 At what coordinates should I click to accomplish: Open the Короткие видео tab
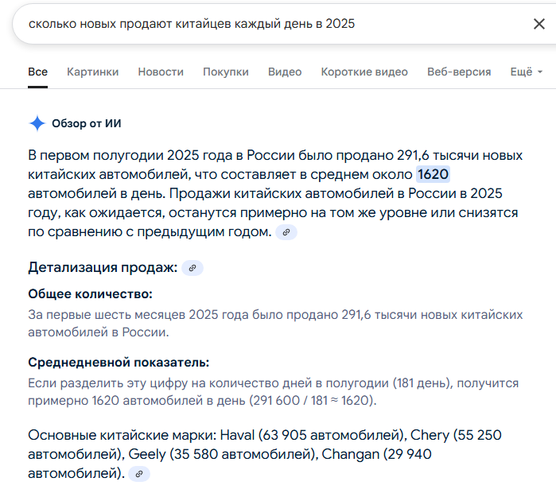click(364, 72)
